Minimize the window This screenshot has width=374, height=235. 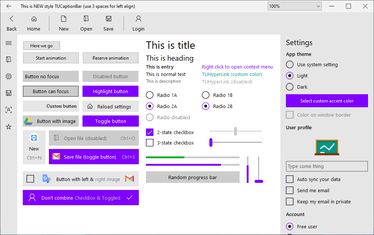click(332, 6)
